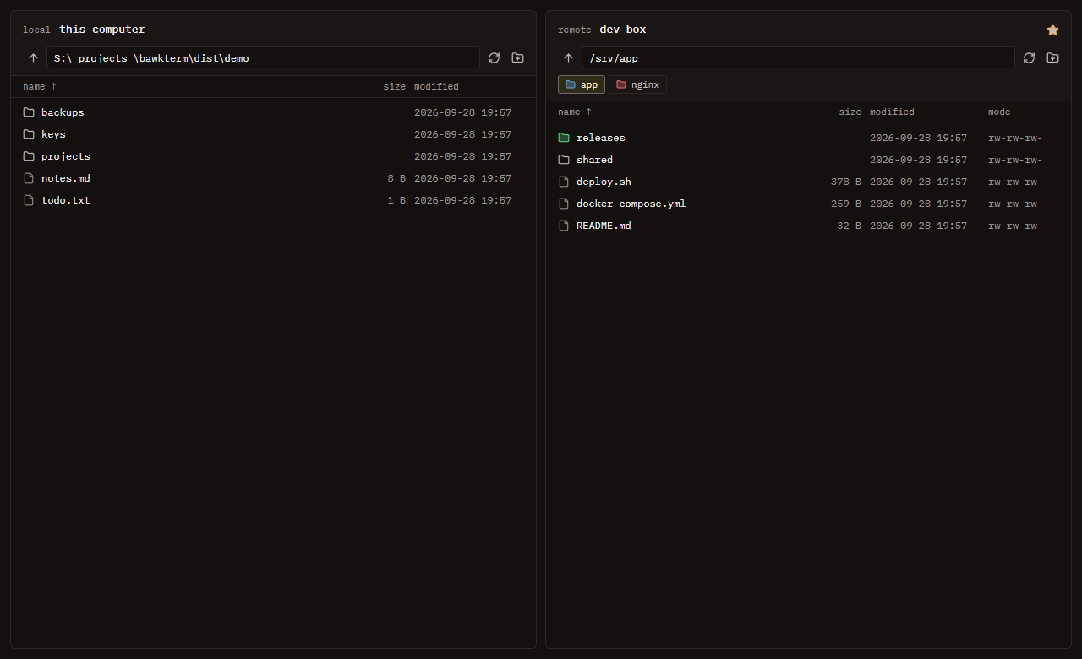1082x659 pixels.
Task: Create new folder in local pane
Action: [x=518, y=58]
